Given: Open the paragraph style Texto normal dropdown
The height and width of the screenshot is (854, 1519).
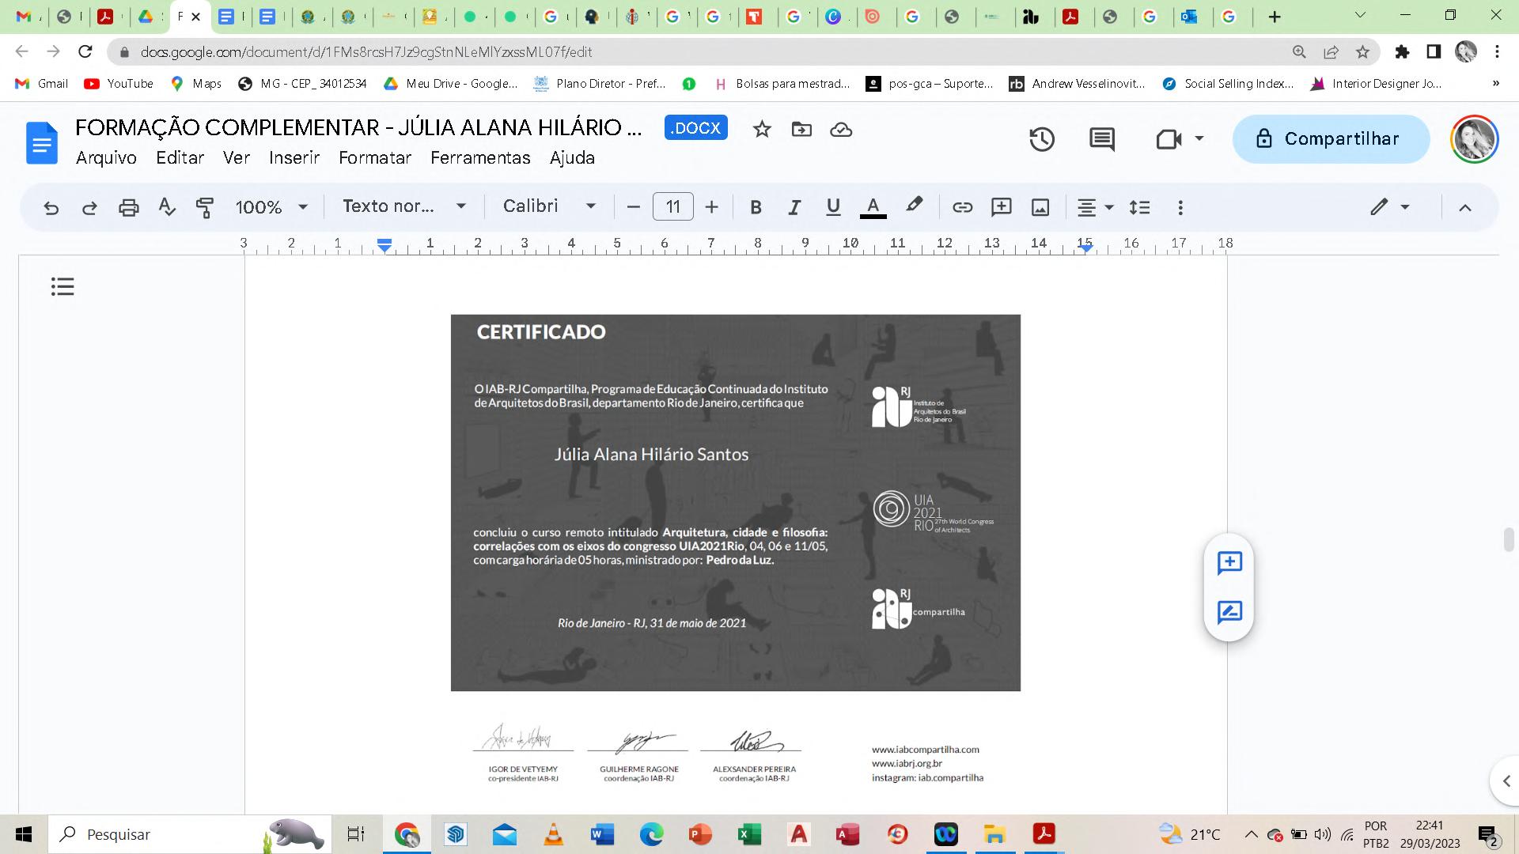Looking at the screenshot, I should (404, 206).
